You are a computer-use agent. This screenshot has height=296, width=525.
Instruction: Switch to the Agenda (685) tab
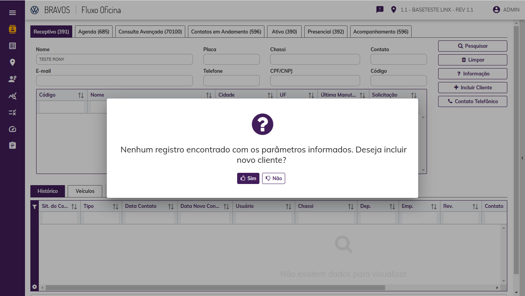(94, 32)
